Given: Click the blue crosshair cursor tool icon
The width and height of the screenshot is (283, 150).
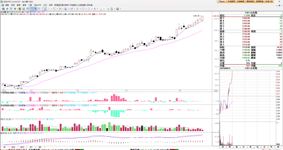Looking at the screenshot, I should tap(7, 9).
